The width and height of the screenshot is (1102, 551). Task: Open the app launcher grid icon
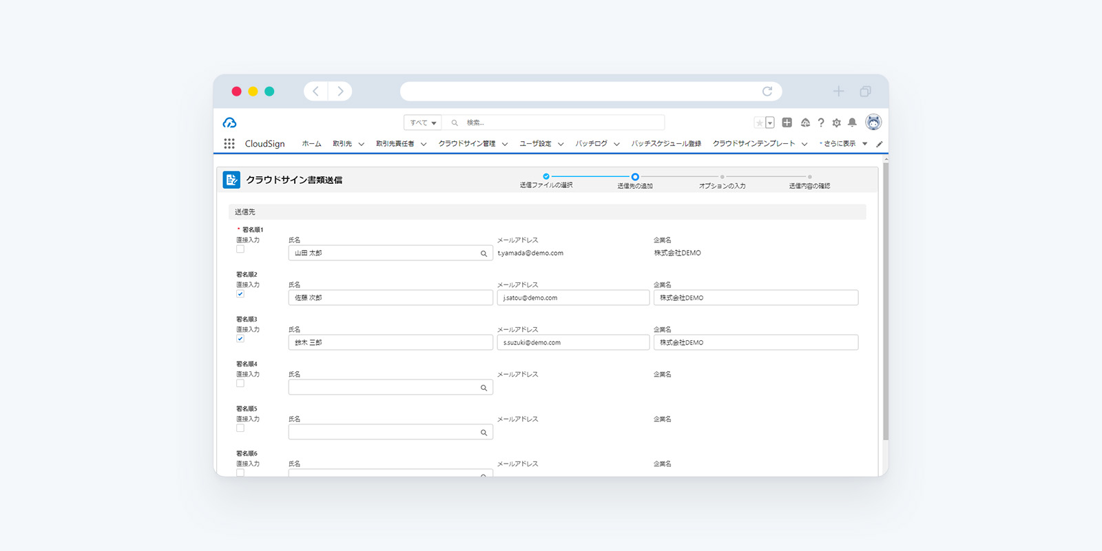click(x=229, y=143)
